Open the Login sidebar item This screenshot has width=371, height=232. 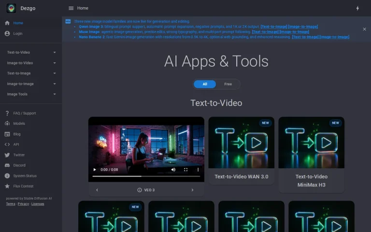[x=31, y=33]
